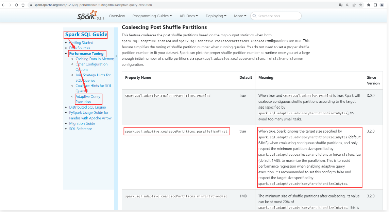Select spark.sql.adaptive.coalescePartitions.enabled property name
389x212 pixels.
point(168,96)
